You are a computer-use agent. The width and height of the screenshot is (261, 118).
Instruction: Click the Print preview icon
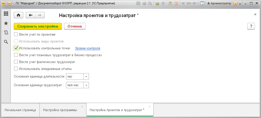click(x=150, y=3)
